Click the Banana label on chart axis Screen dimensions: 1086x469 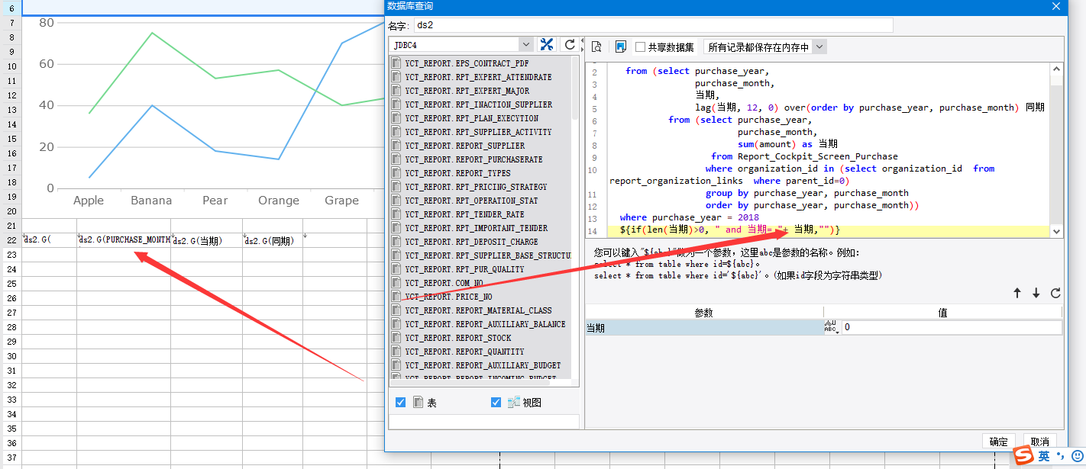pos(151,201)
